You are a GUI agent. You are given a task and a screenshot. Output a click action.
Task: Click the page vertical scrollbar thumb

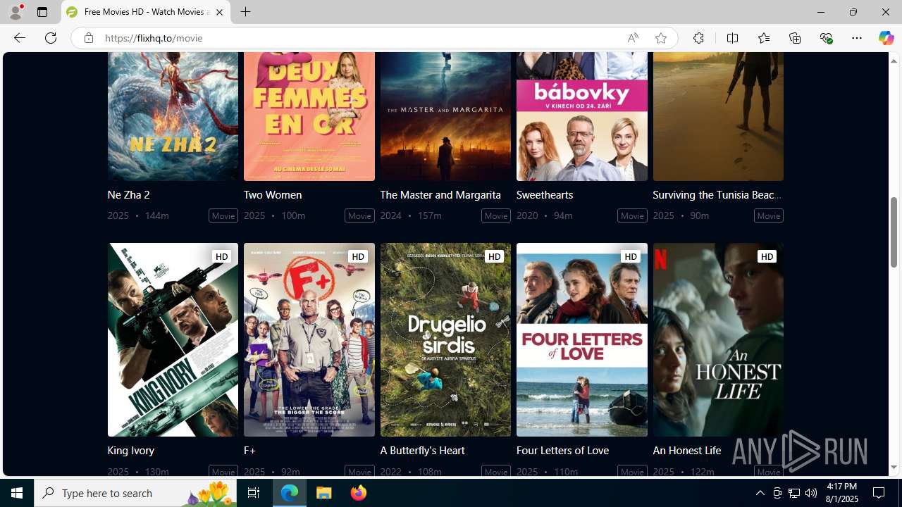[x=894, y=232]
